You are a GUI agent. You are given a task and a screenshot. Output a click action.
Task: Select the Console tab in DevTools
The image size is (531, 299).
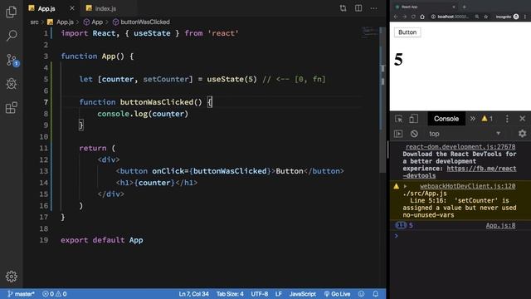(x=446, y=119)
